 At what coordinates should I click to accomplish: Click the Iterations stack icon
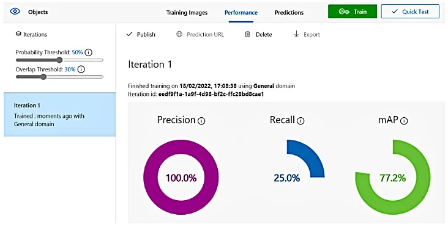(x=18, y=34)
